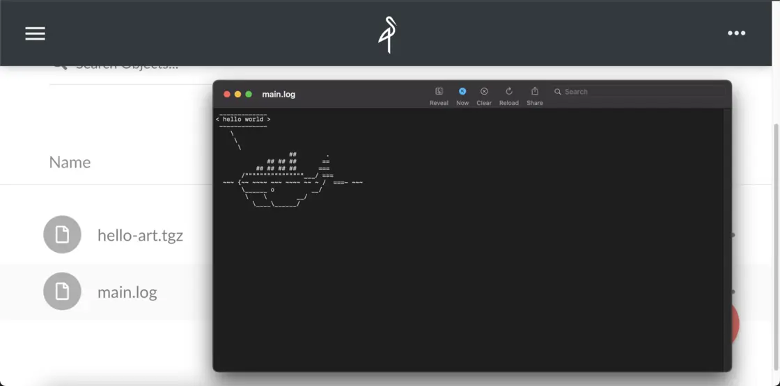Click the green zoom button of main.log window
The image size is (780, 386).
click(249, 95)
